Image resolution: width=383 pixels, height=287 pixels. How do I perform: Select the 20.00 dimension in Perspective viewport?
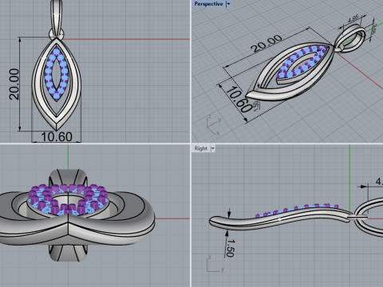[267, 43]
